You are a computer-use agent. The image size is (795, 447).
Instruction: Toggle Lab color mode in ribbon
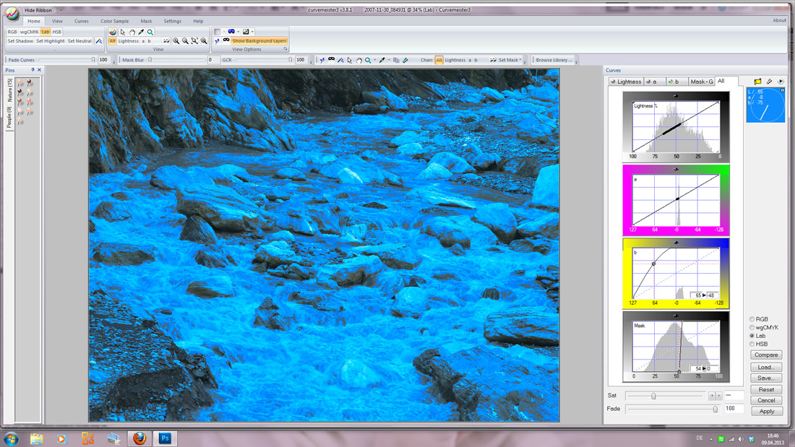coord(45,32)
